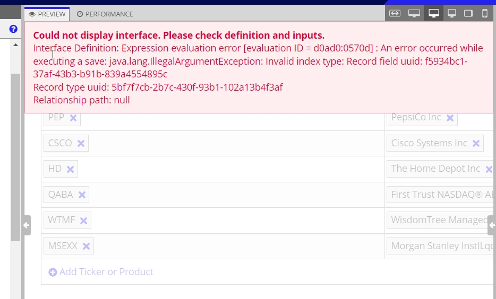Remove The Home Depot Inc product chip

pos(489,169)
